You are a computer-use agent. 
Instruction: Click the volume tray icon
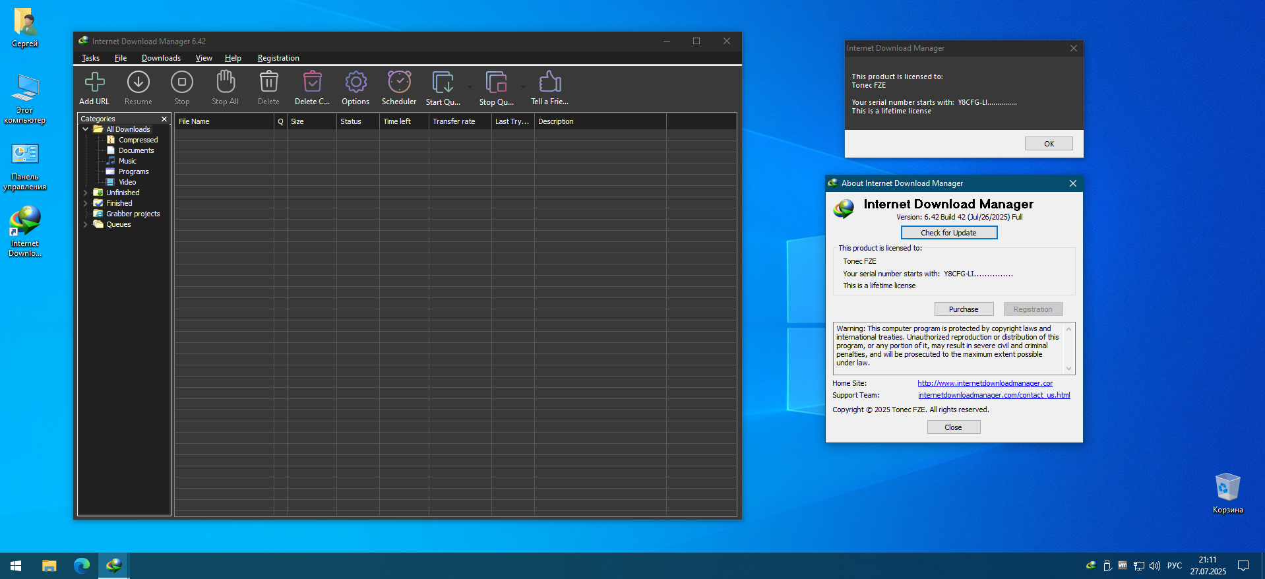[1154, 566]
